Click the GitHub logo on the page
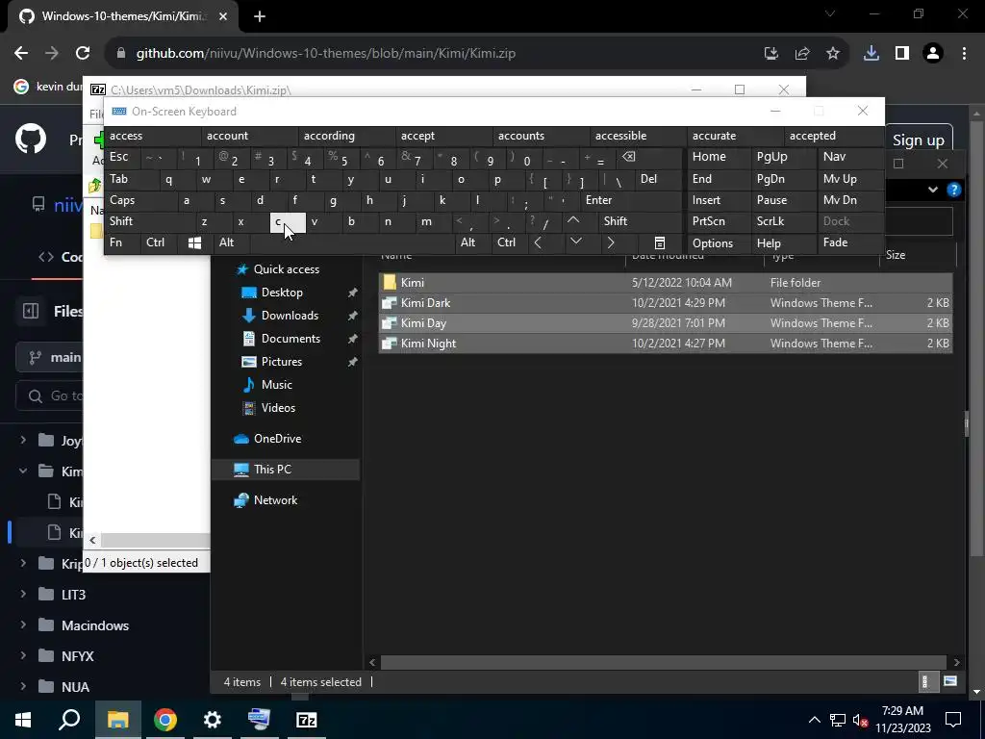Viewport: 985px width, 739px height. tap(31, 139)
